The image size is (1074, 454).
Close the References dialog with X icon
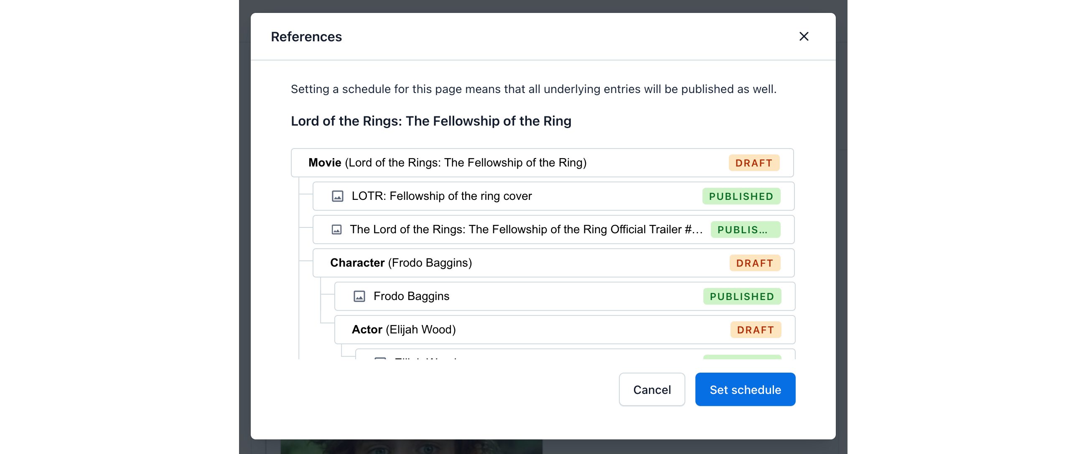coord(804,37)
